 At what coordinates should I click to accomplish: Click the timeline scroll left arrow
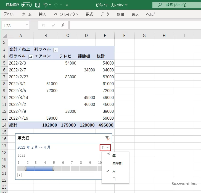20,175
